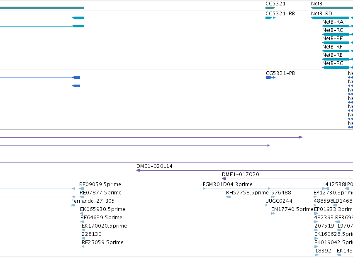Select RH57758.5prime EST label
The width and height of the screenshot is (353, 257).
click(x=247, y=193)
